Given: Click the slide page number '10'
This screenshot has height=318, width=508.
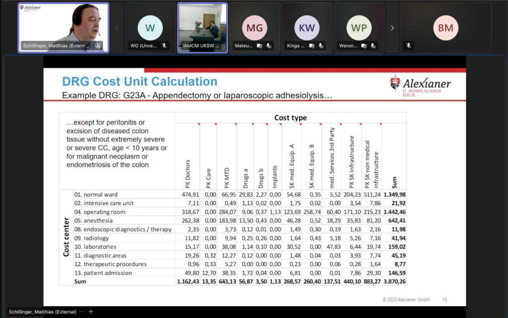Looking at the screenshot, I should pyautogui.click(x=444, y=300).
